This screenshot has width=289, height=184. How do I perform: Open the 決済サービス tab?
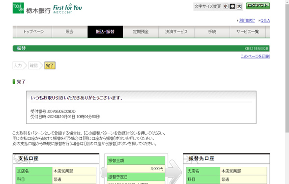[176, 32]
